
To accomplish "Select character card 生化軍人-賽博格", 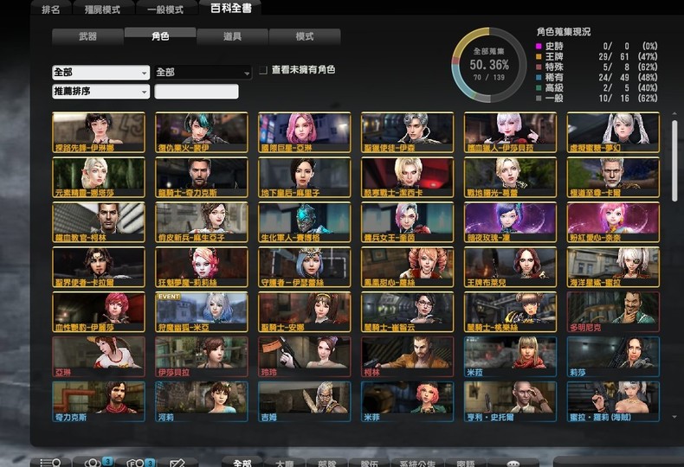I will [305, 222].
